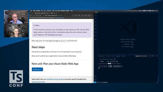Go to browser home page
163x92 pixels.
(40, 16)
